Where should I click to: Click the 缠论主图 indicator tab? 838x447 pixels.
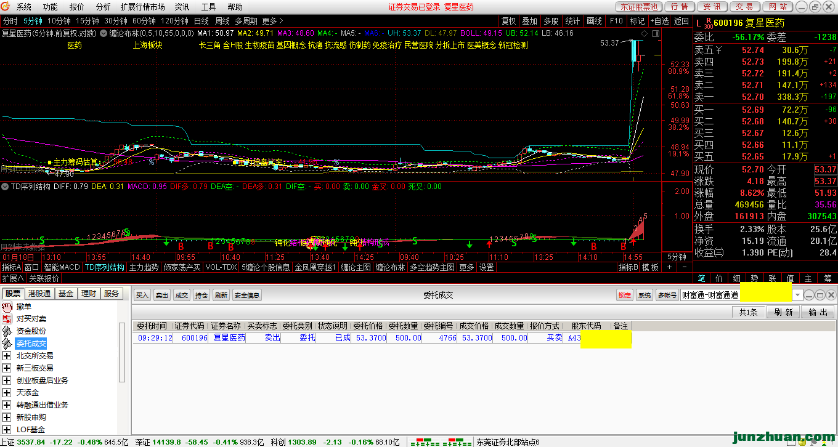click(356, 267)
